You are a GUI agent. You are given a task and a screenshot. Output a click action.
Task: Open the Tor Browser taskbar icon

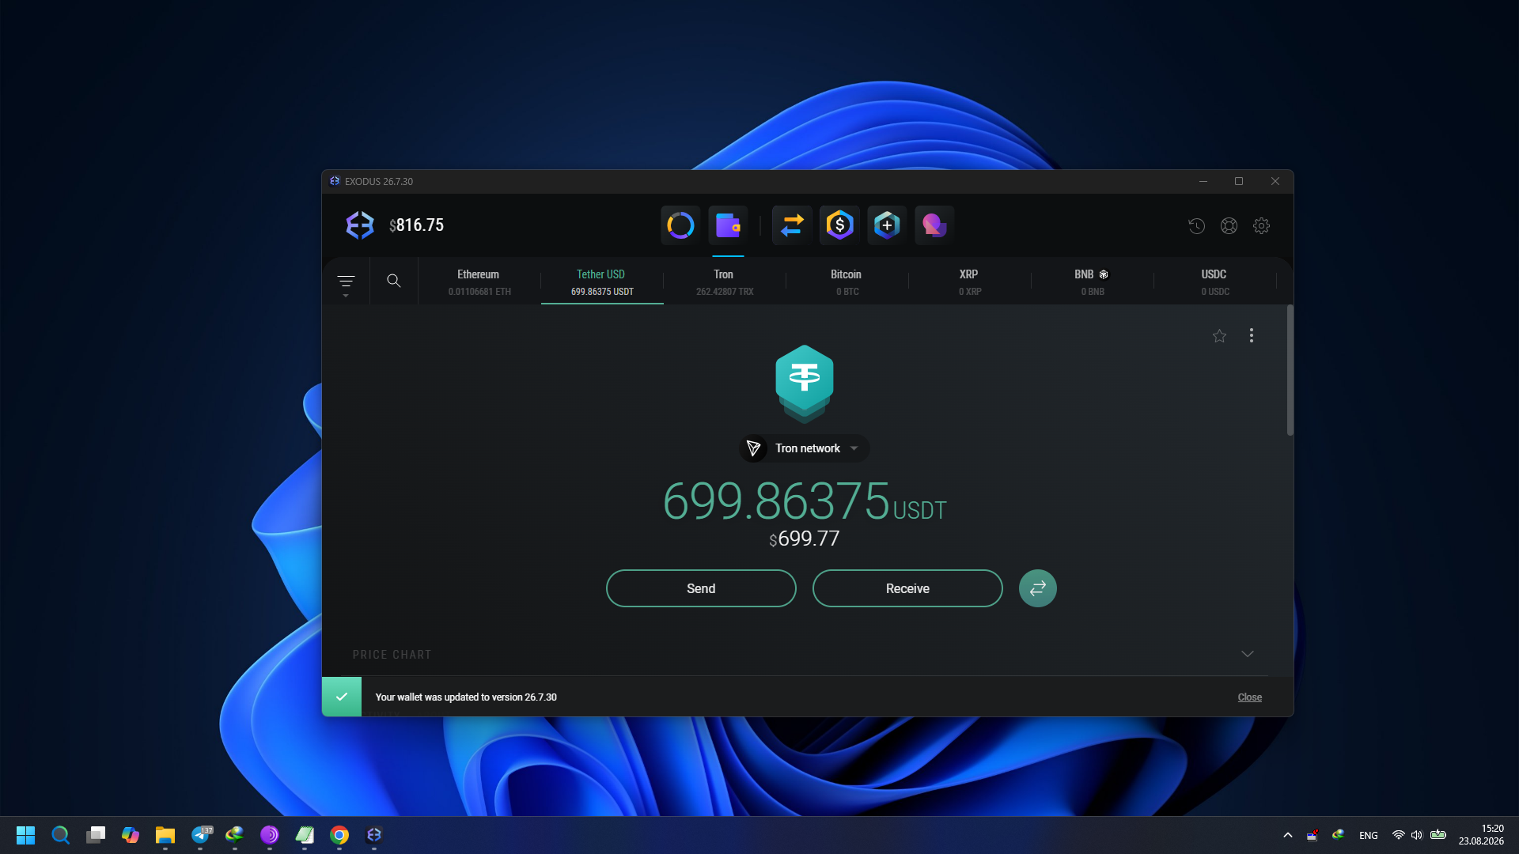[x=270, y=835]
